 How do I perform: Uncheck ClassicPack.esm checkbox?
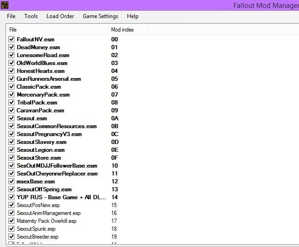click(12, 87)
